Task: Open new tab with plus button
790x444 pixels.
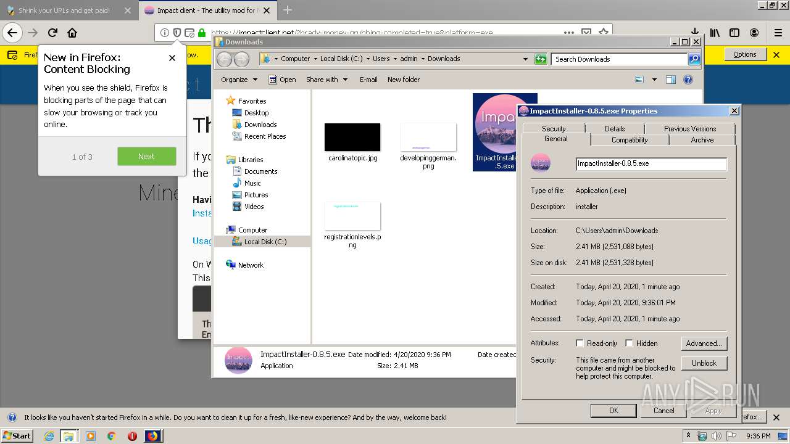Action: [x=288, y=10]
